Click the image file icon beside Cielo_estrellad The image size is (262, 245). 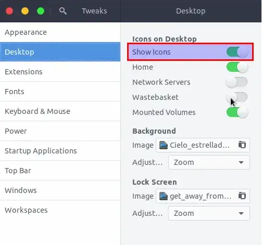(164, 145)
